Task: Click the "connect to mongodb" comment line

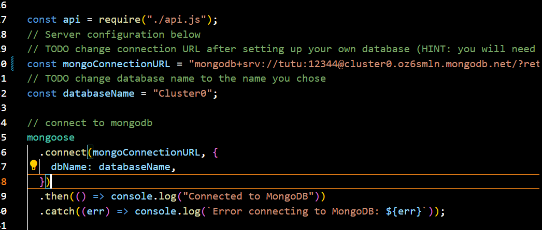Action: (x=90, y=123)
